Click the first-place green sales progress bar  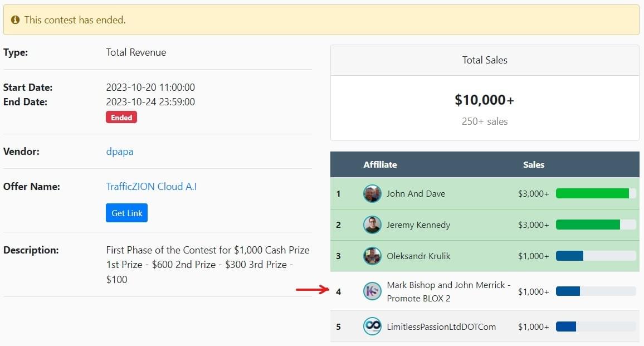pyautogui.click(x=592, y=194)
